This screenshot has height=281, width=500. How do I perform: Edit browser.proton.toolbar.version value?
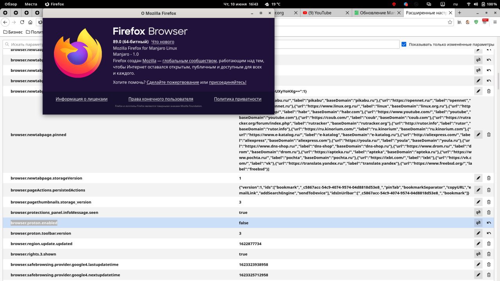[x=478, y=233]
